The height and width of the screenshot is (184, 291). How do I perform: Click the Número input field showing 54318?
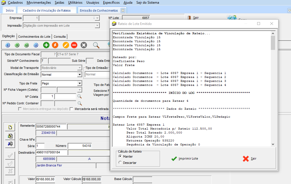pos(80,146)
